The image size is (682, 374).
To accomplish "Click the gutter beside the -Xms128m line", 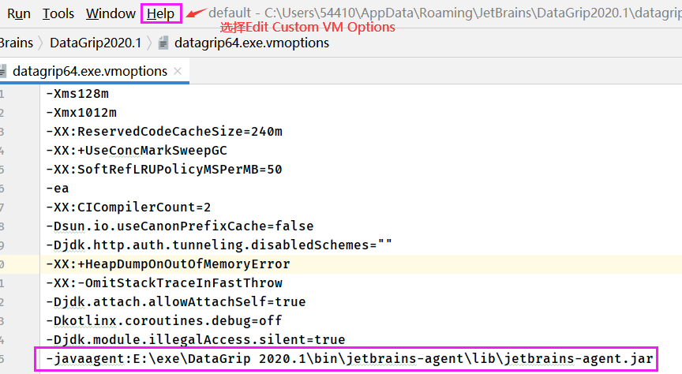I will pos(20,93).
